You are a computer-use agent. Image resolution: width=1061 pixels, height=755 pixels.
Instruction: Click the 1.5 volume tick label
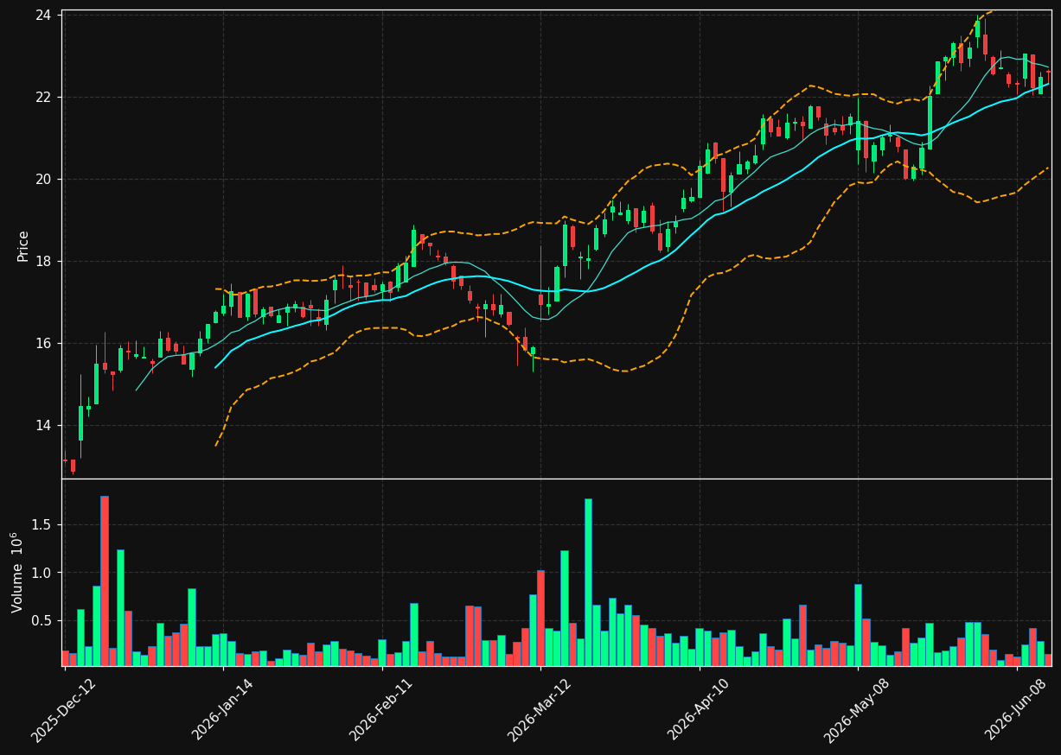point(42,524)
